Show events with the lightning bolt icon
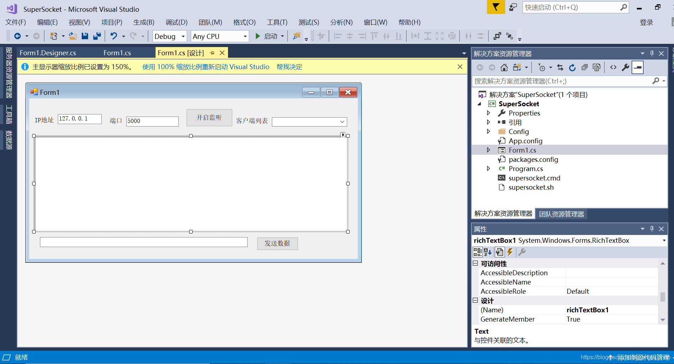Screen dimensions: 674x364 point(510,252)
